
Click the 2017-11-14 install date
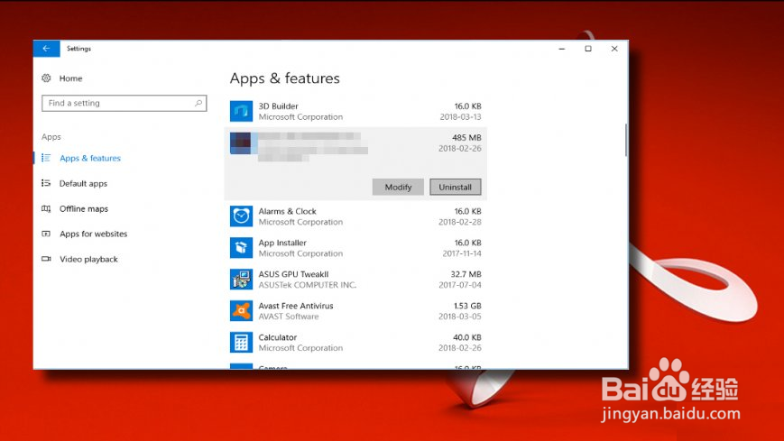462,253
